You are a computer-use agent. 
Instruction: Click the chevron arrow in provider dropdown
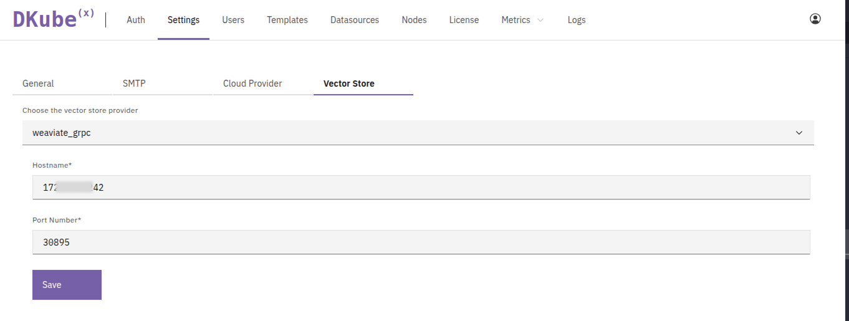(x=799, y=133)
